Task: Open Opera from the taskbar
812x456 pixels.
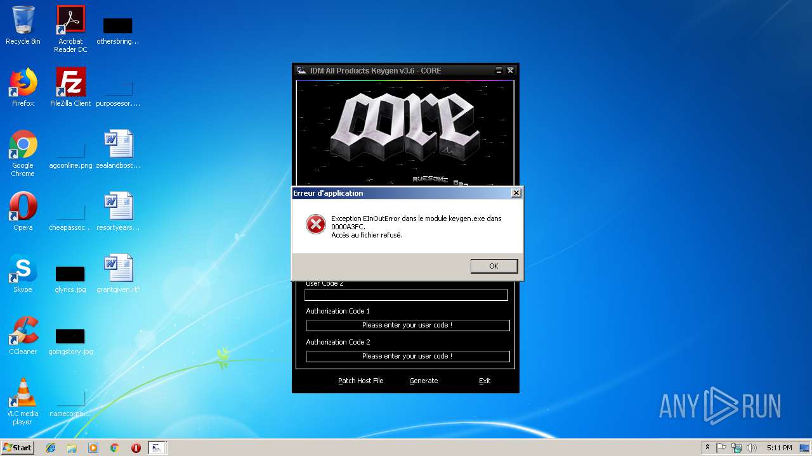Action: point(136,447)
